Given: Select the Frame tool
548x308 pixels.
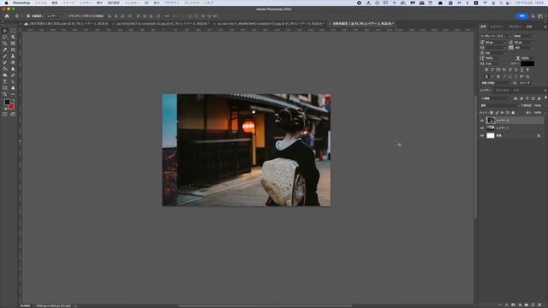Looking at the screenshot, I should click(x=13, y=44).
